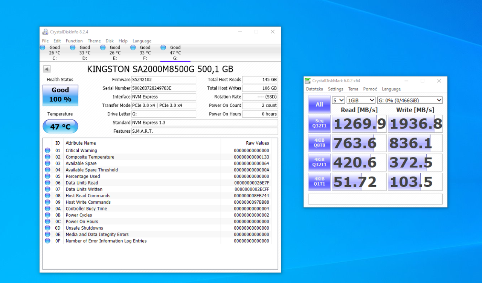Select disk G: in the drive bar
This screenshot has width=482, height=283.
175,53
